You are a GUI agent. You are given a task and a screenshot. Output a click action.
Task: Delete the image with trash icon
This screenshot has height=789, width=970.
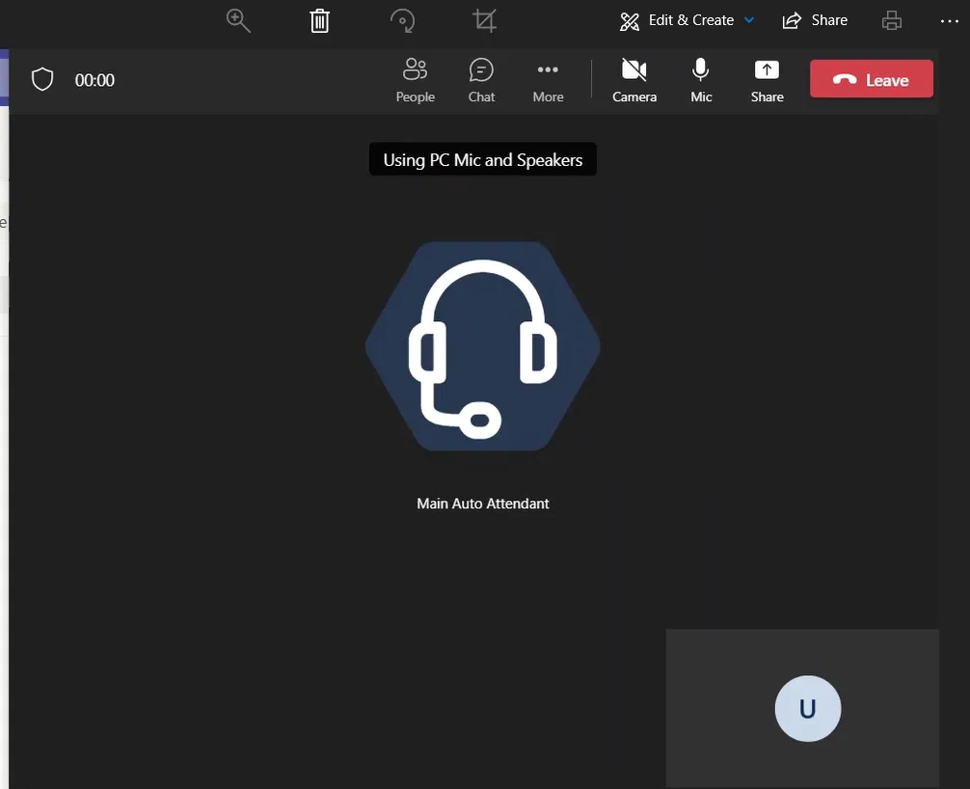point(320,20)
